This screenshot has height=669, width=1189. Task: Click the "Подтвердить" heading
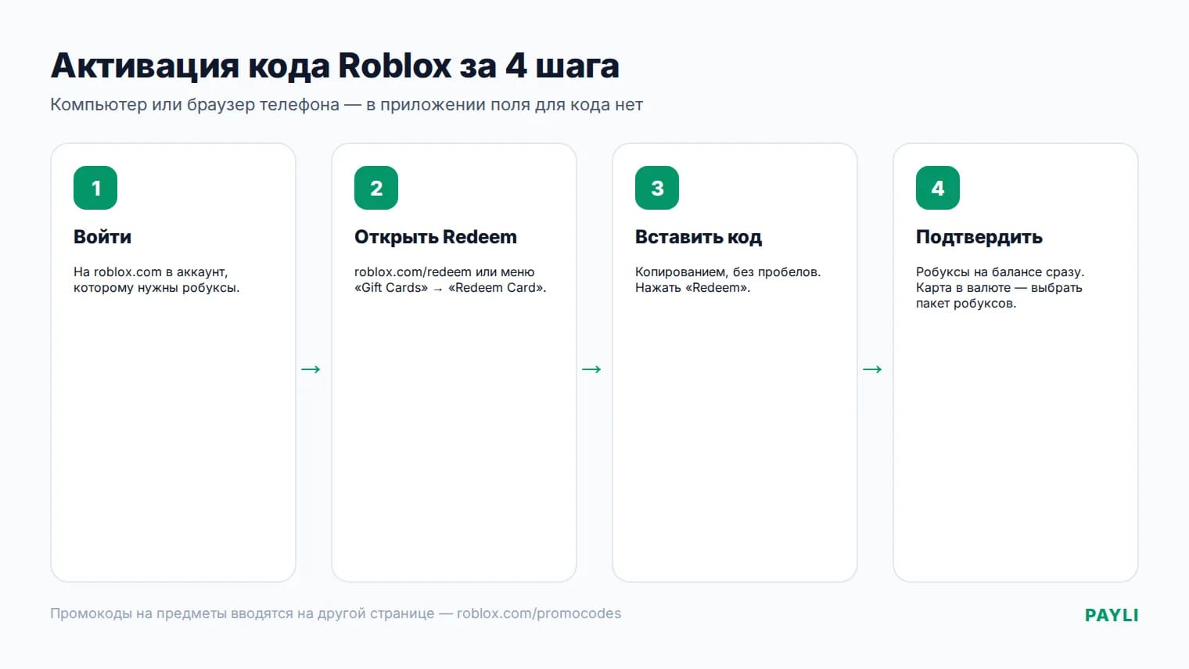click(x=979, y=237)
